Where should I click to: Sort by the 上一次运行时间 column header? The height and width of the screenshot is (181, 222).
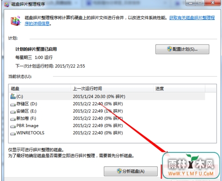click(x=112, y=89)
